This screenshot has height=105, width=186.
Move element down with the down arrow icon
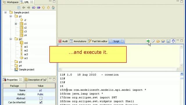pos(48,8)
